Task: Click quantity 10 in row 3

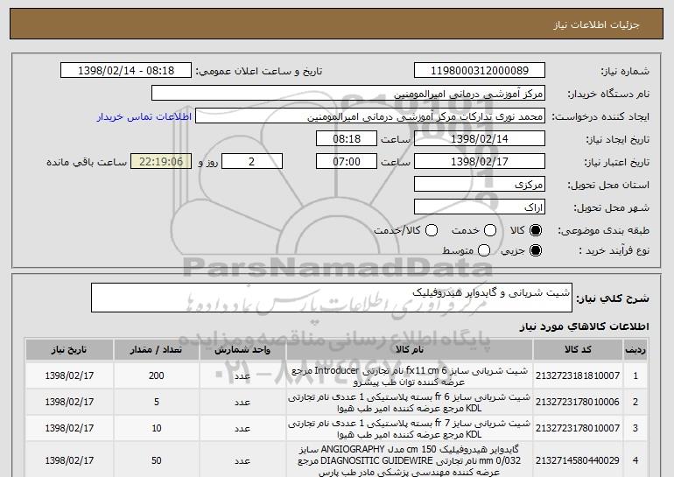Action: (x=156, y=428)
